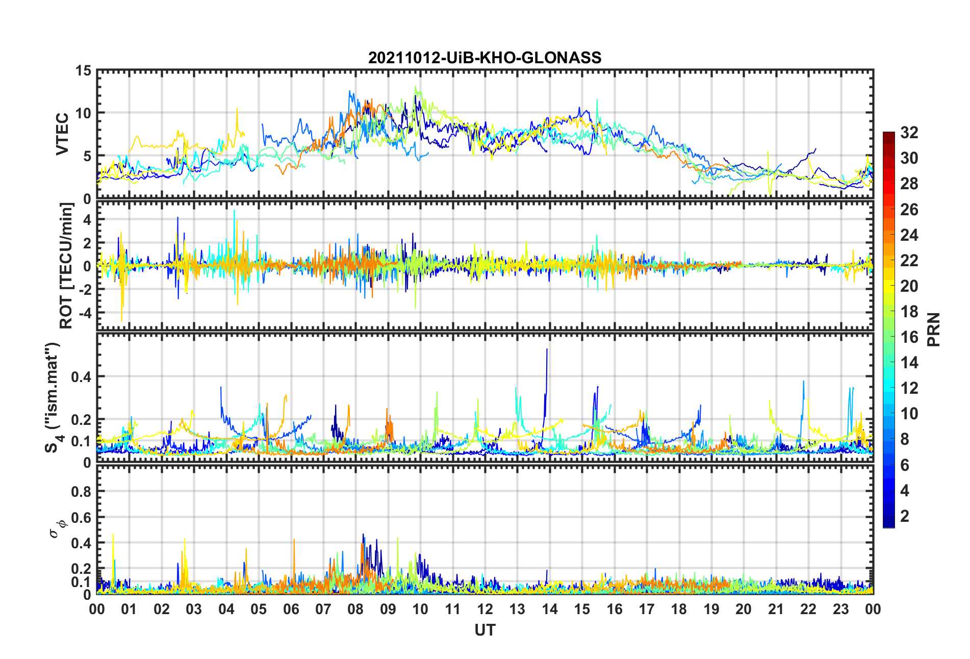970x659 pixels.
Task: Click the tall S4 spike near 14 UT
Action: [x=546, y=388]
